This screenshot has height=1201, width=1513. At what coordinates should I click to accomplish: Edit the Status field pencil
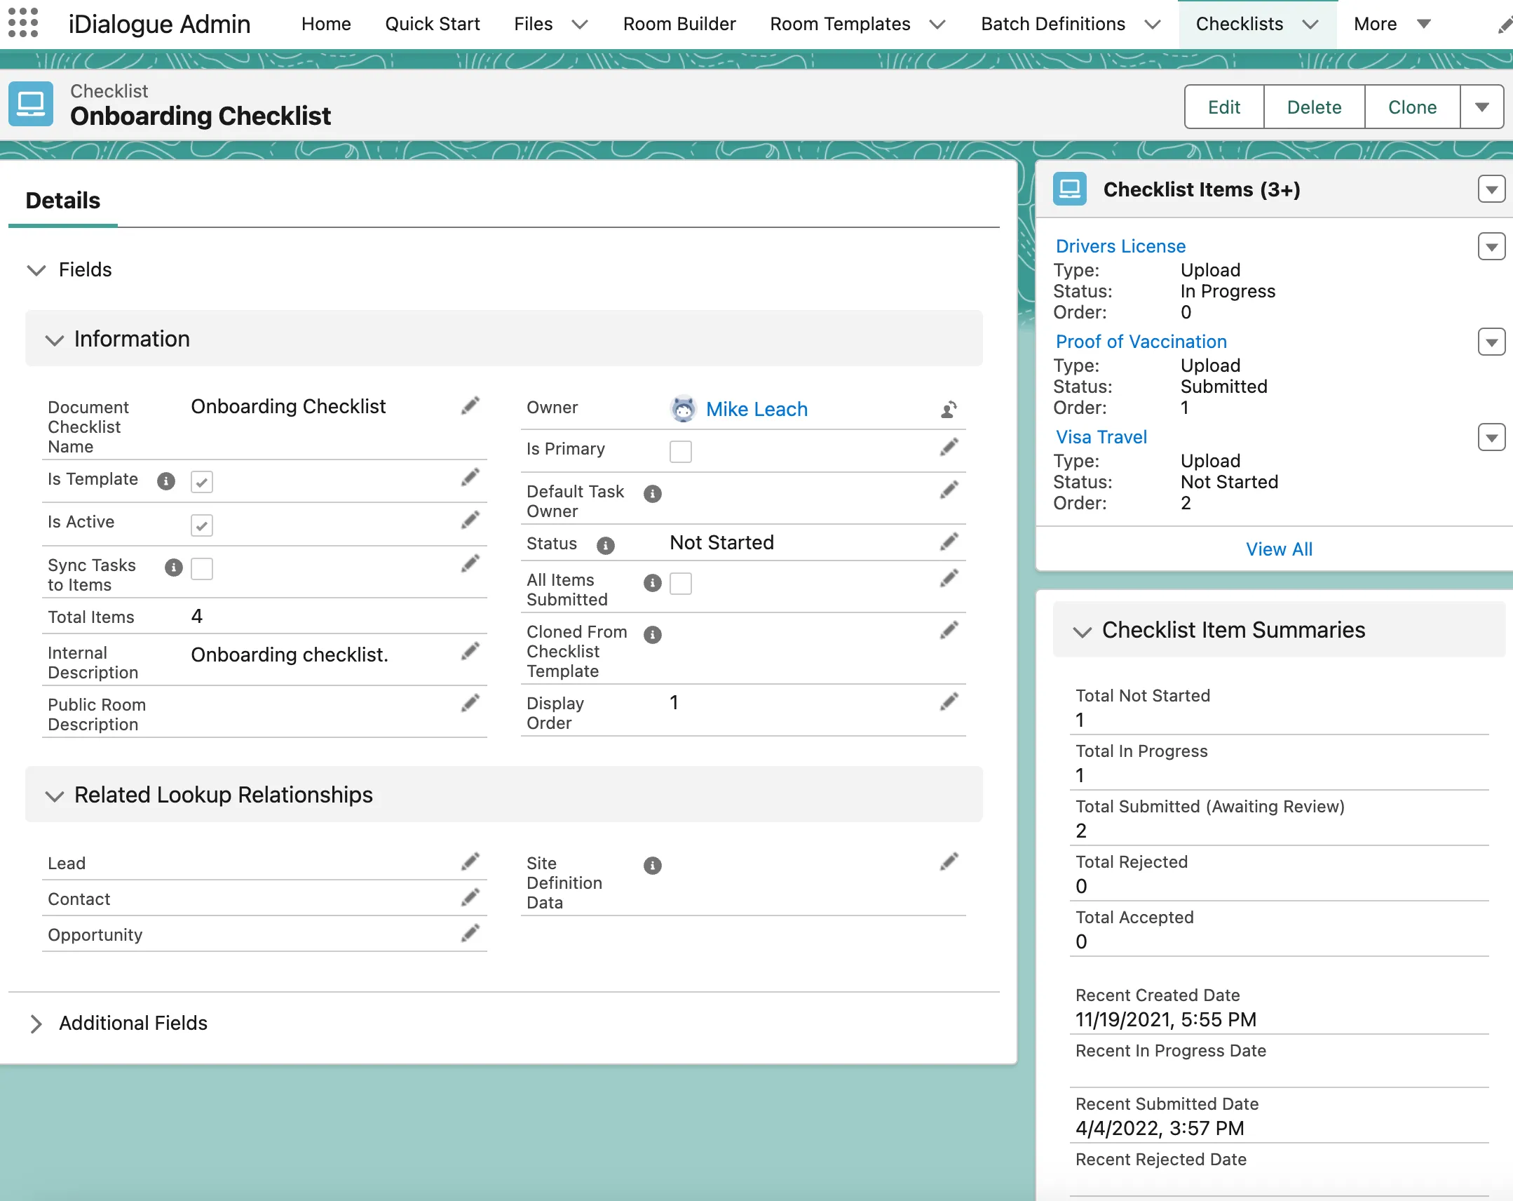(949, 542)
